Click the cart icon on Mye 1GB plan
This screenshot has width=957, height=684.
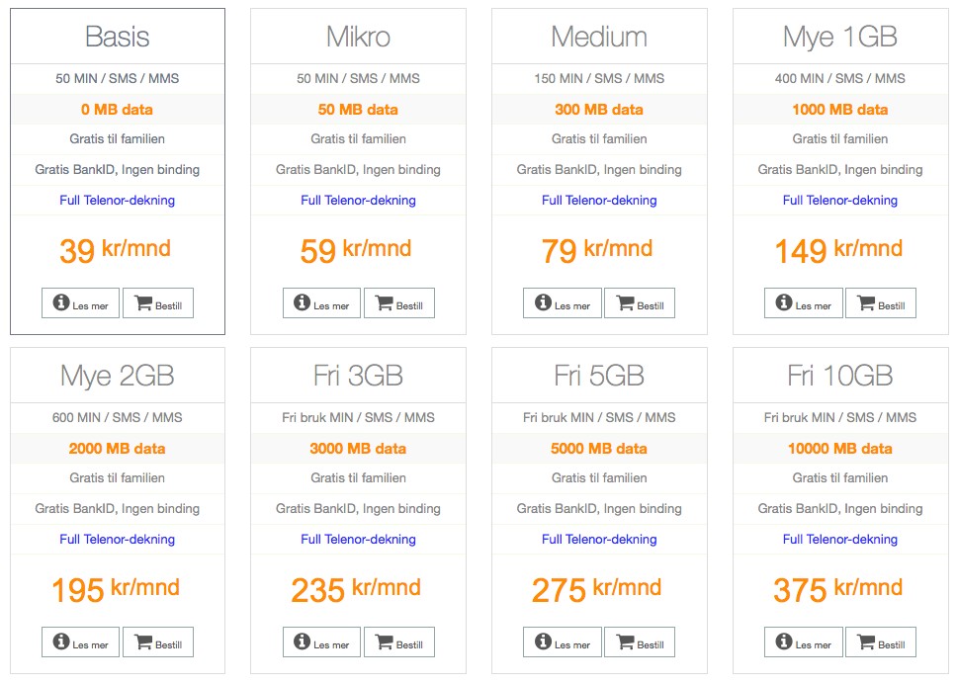(x=866, y=302)
